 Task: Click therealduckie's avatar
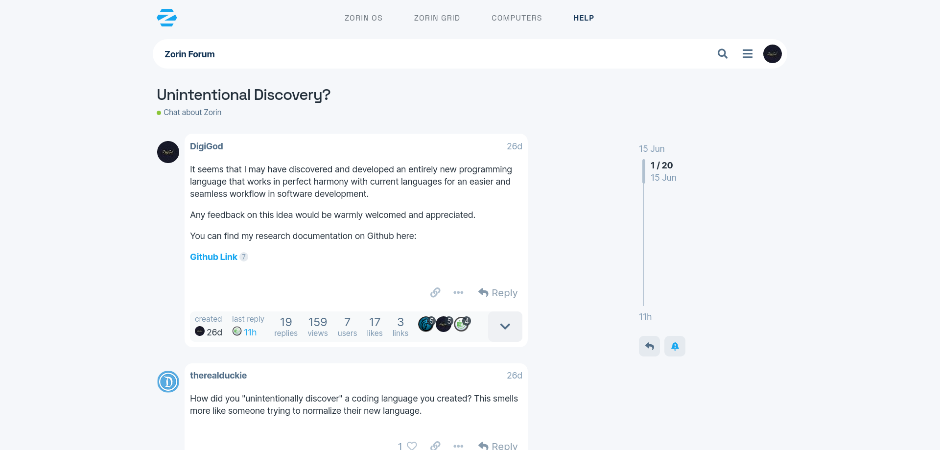[x=168, y=381]
